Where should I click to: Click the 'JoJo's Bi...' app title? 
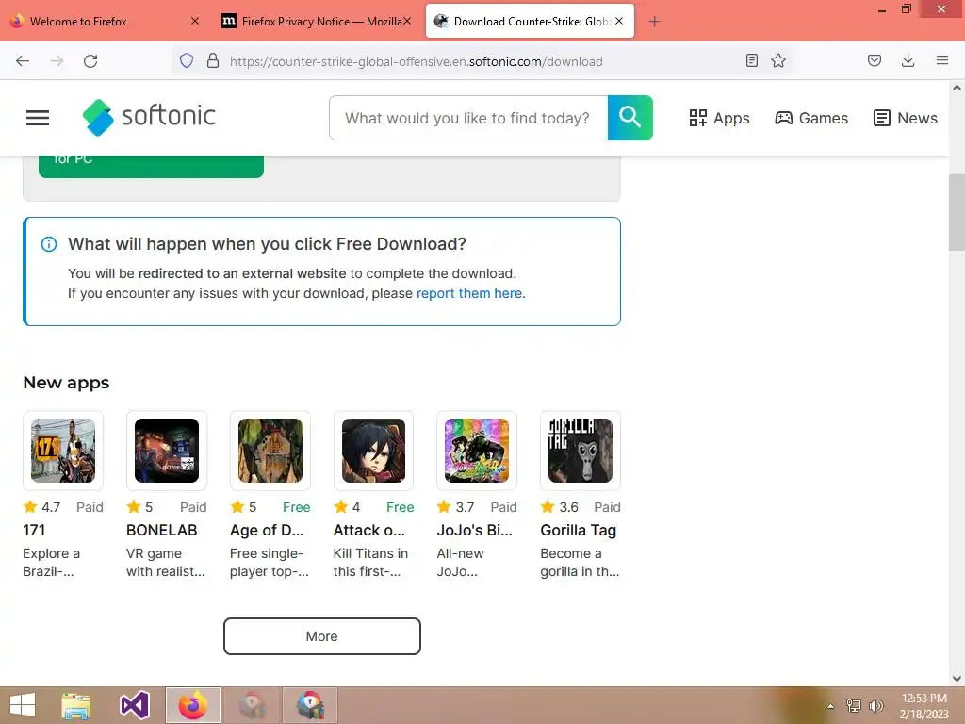[475, 530]
